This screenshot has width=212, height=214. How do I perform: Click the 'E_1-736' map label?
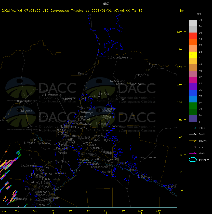click(143, 75)
